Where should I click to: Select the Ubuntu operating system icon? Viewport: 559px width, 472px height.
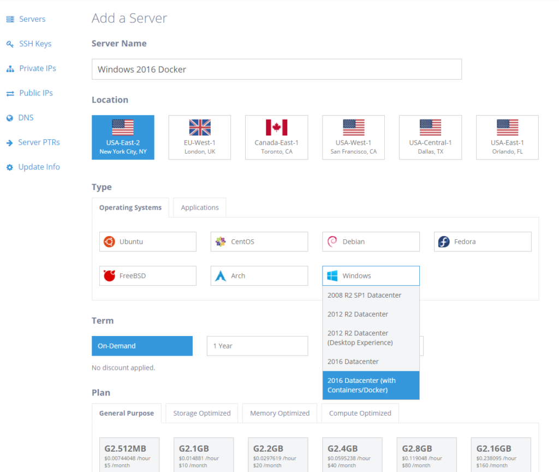147,241
